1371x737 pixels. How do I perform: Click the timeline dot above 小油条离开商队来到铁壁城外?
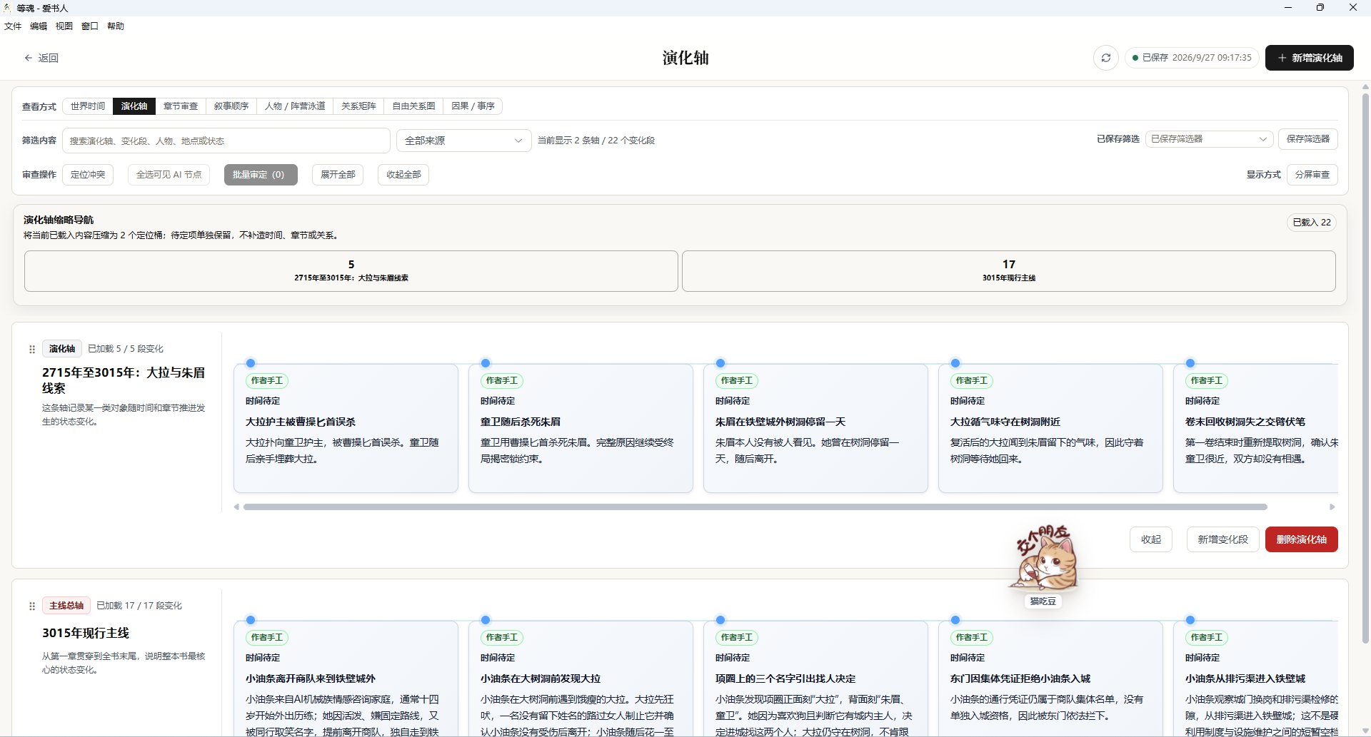click(251, 620)
